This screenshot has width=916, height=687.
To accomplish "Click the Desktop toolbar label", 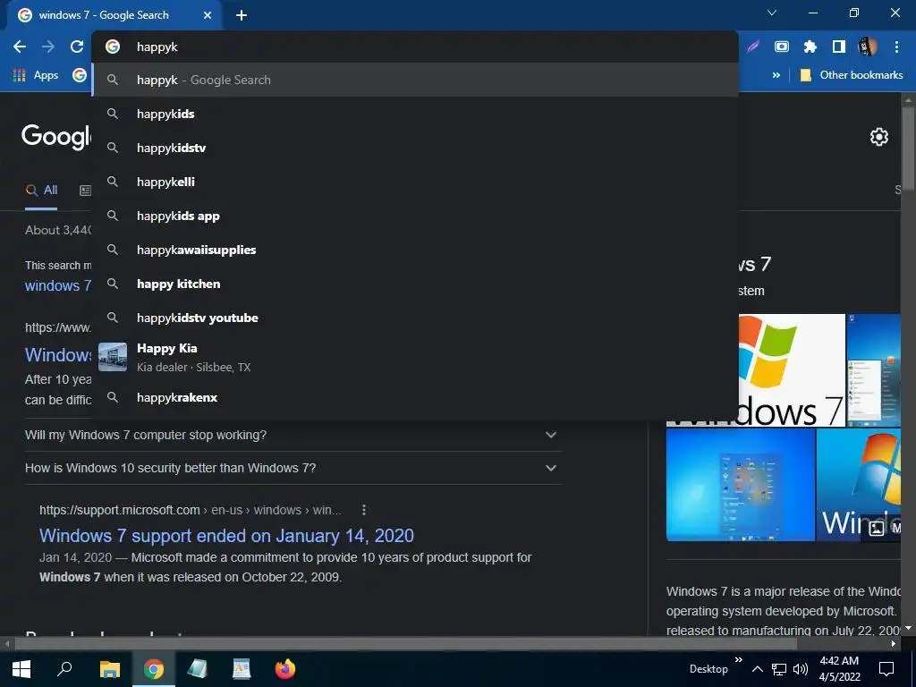I will coord(708,669).
